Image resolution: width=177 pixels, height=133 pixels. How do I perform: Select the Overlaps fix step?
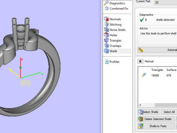point(112,46)
